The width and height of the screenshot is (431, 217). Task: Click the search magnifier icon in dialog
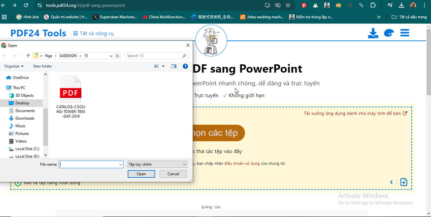[184, 55]
